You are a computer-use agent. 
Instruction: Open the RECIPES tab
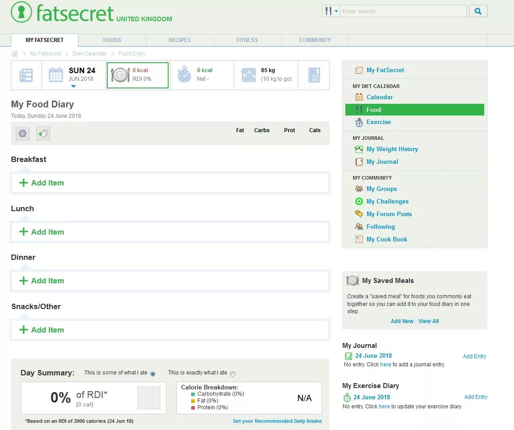click(179, 40)
